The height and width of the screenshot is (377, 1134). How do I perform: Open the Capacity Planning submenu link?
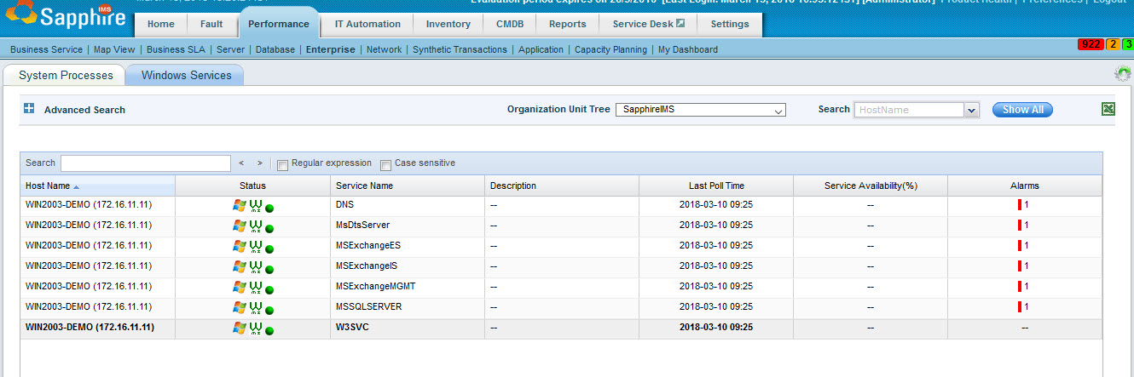tap(610, 49)
